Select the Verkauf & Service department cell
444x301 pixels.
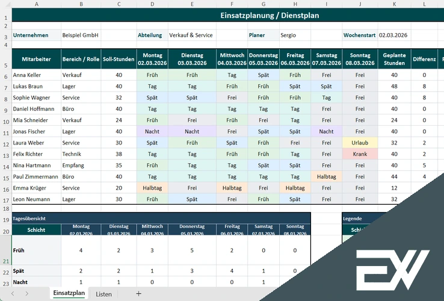[x=192, y=35]
